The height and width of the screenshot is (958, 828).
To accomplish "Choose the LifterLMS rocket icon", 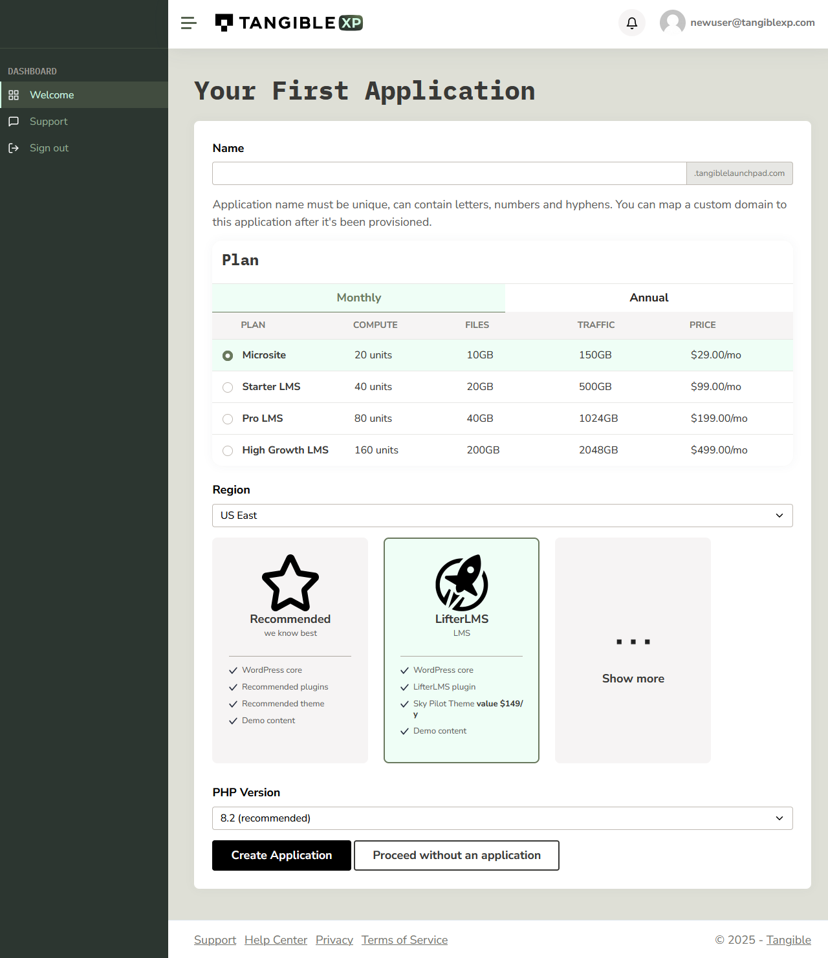I will coord(461,583).
